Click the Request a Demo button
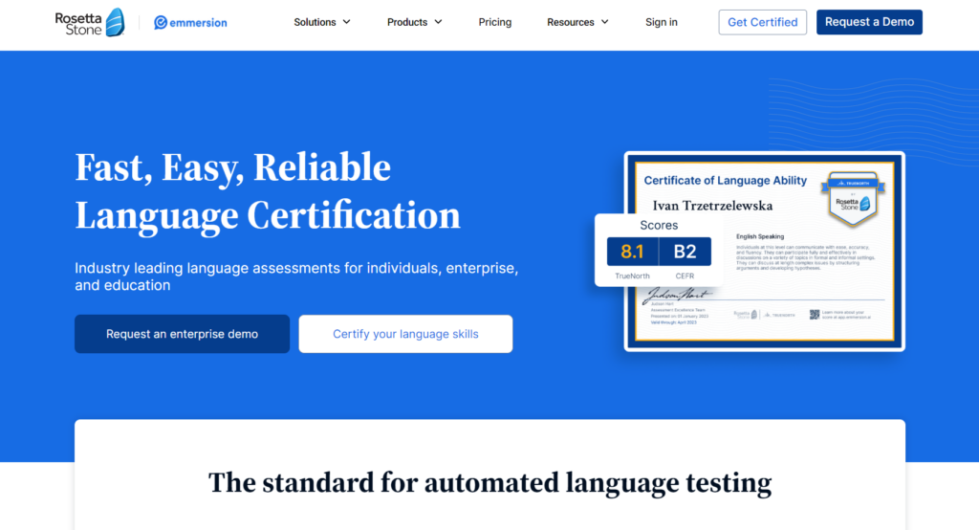This screenshot has height=530, width=979. coord(869,22)
